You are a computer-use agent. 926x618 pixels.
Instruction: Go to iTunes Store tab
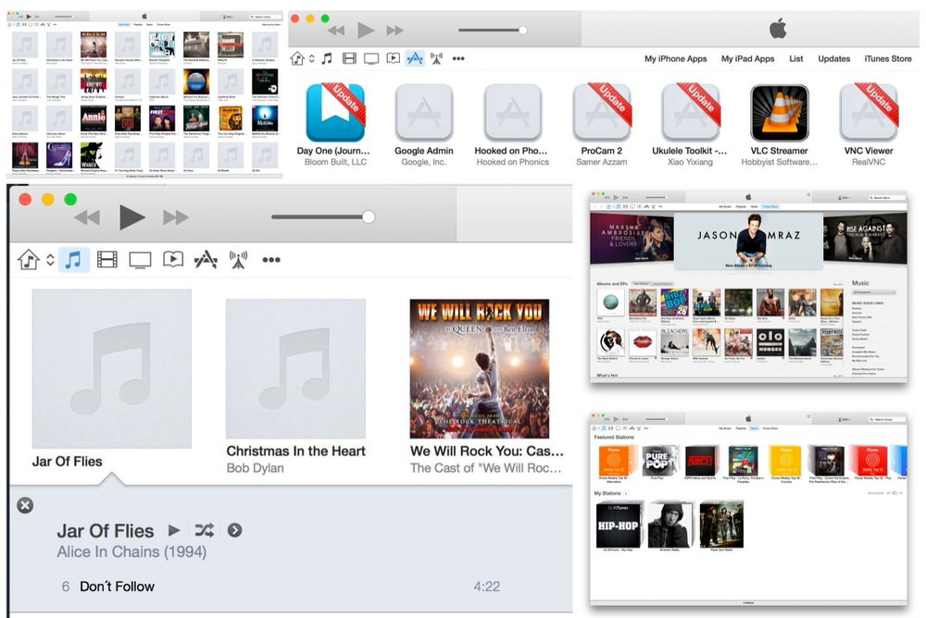[888, 58]
